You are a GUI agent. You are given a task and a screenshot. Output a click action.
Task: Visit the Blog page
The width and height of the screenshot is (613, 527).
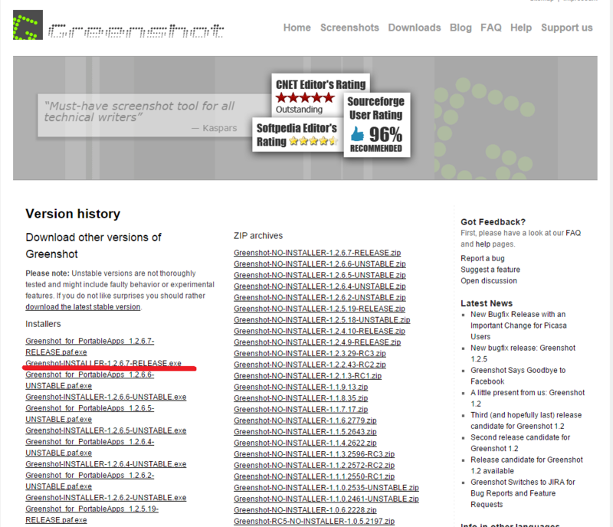(461, 28)
